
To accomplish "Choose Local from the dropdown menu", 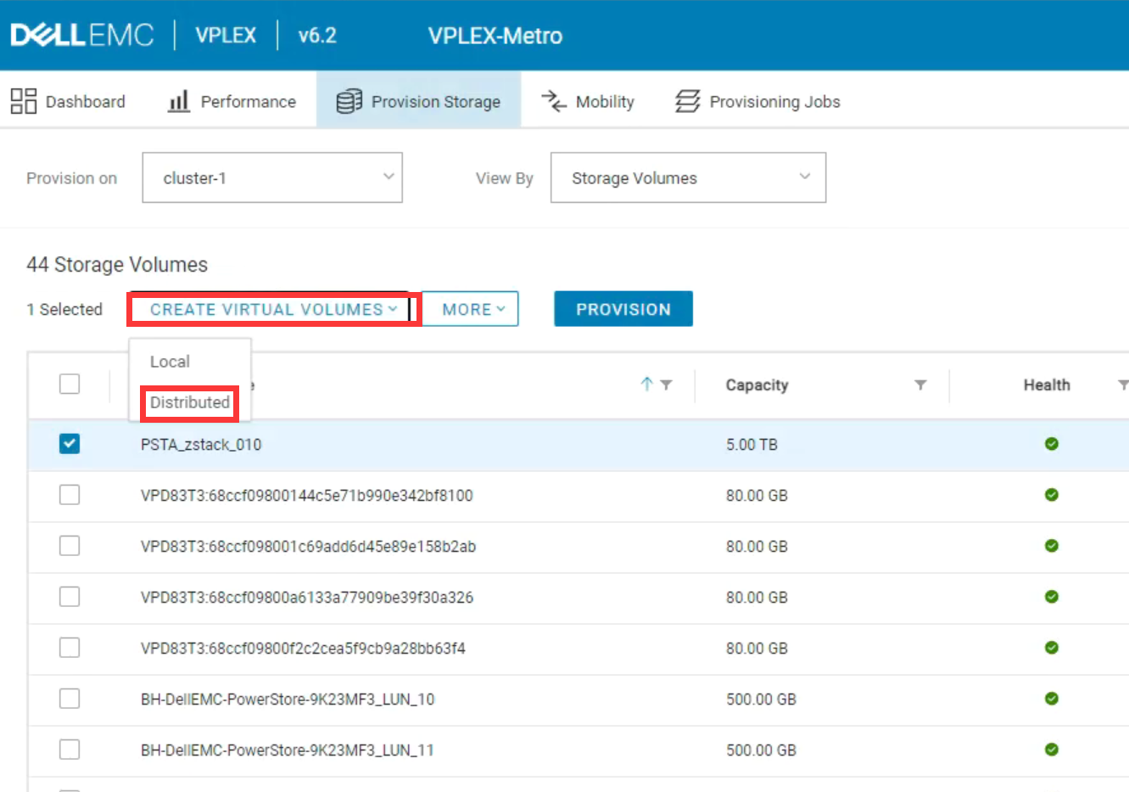I will coord(170,362).
